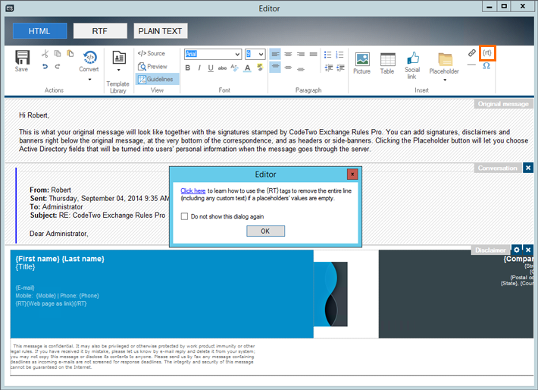Screen dimensions: 538x390
Task: Click the Cut scissors icon
Action: [45, 54]
